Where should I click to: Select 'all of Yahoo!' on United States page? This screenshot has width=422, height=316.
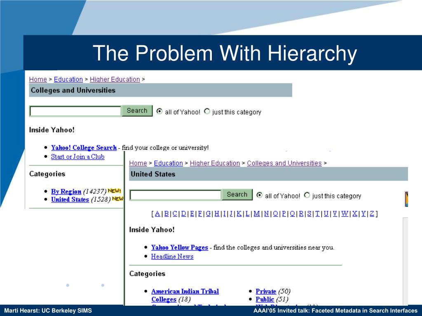tap(260, 195)
